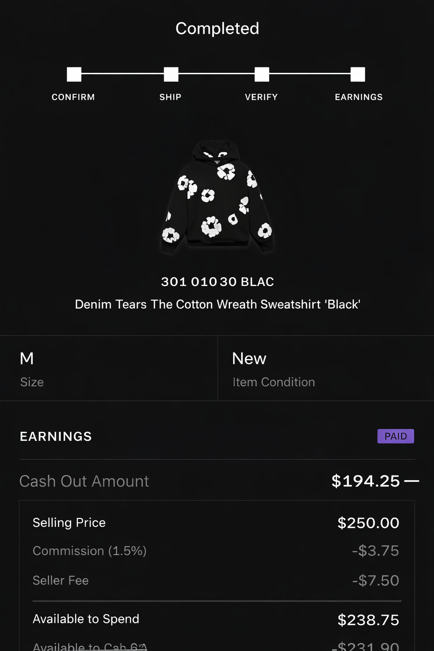Tap the purple PAID badge
This screenshot has width=434, height=651.
(395, 436)
